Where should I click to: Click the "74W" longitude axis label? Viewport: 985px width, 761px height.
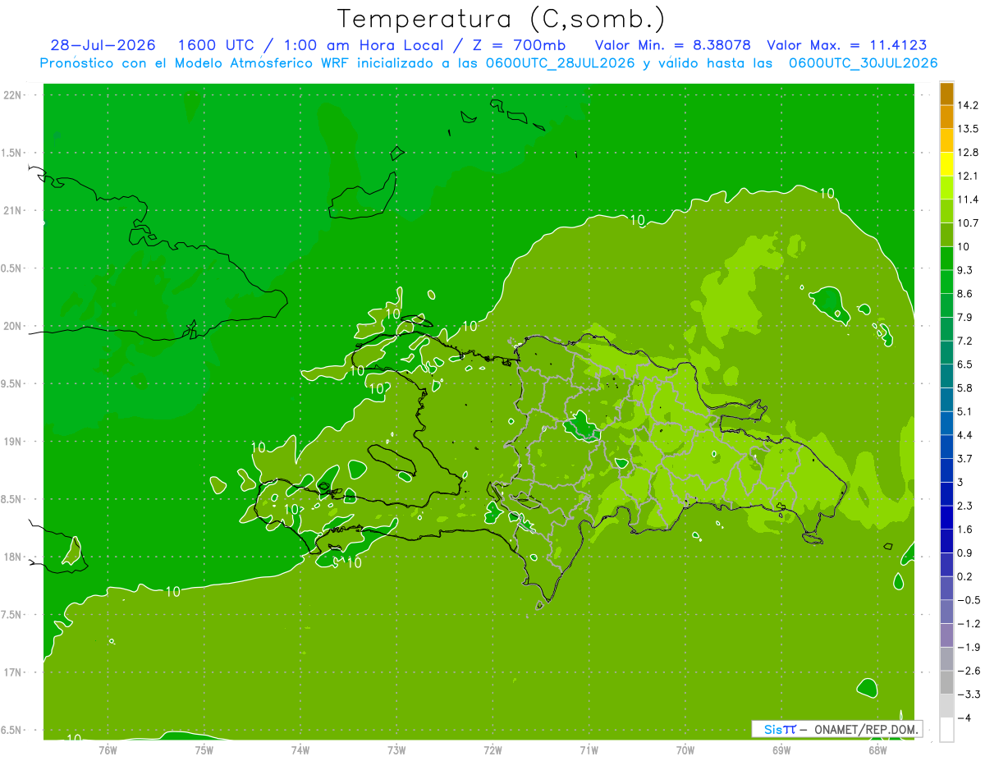(300, 750)
